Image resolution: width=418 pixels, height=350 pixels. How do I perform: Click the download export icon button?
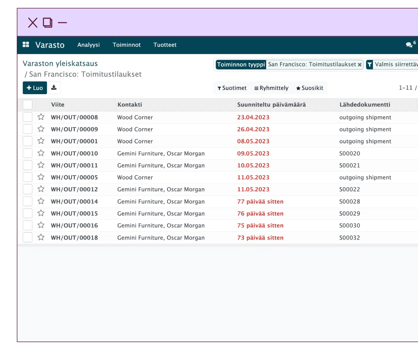coord(54,88)
